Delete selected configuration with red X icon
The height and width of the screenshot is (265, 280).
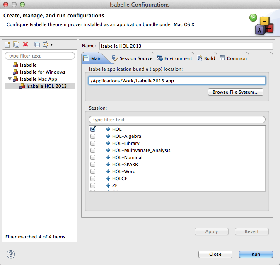(x=26, y=44)
